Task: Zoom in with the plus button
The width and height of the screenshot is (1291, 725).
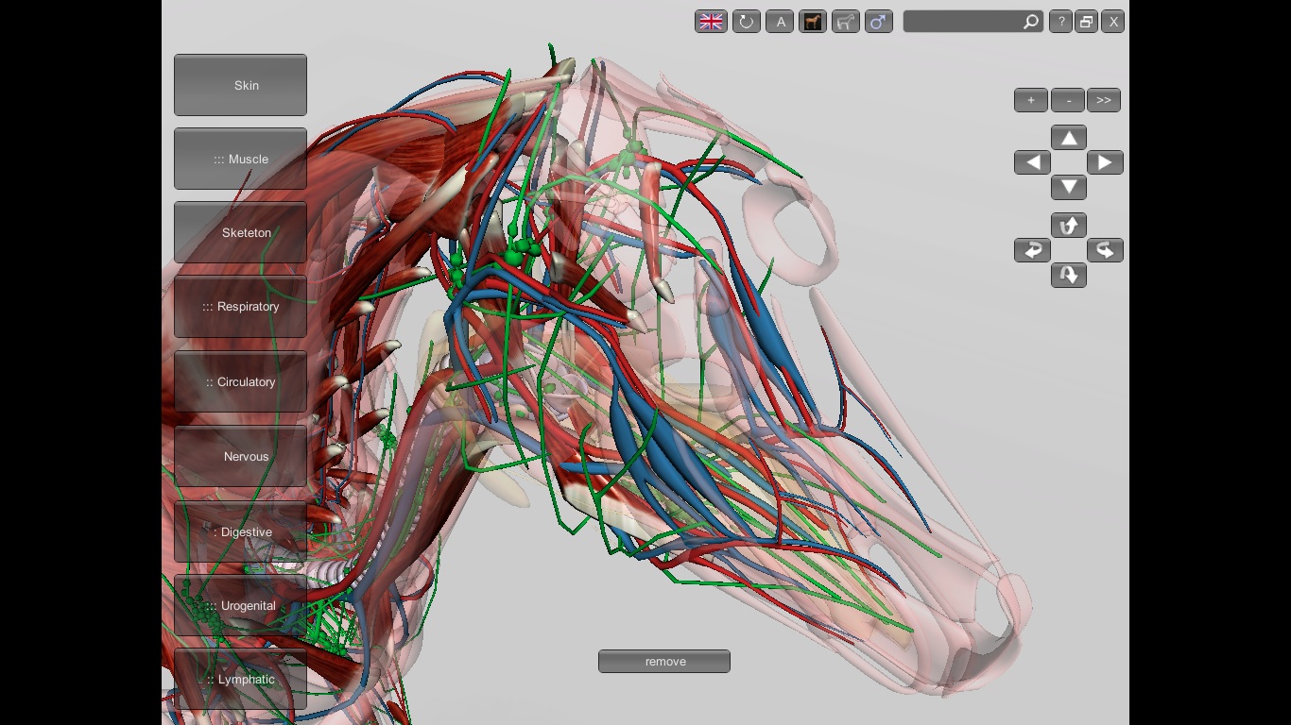Action: pyautogui.click(x=1031, y=100)
